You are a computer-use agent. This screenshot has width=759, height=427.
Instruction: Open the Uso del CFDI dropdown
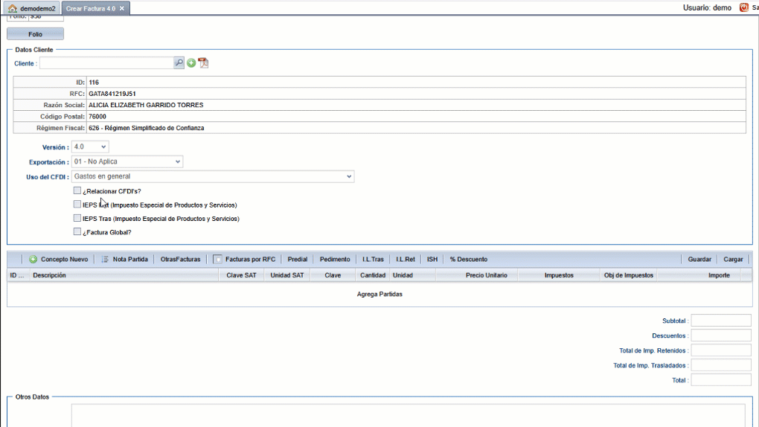213,176
